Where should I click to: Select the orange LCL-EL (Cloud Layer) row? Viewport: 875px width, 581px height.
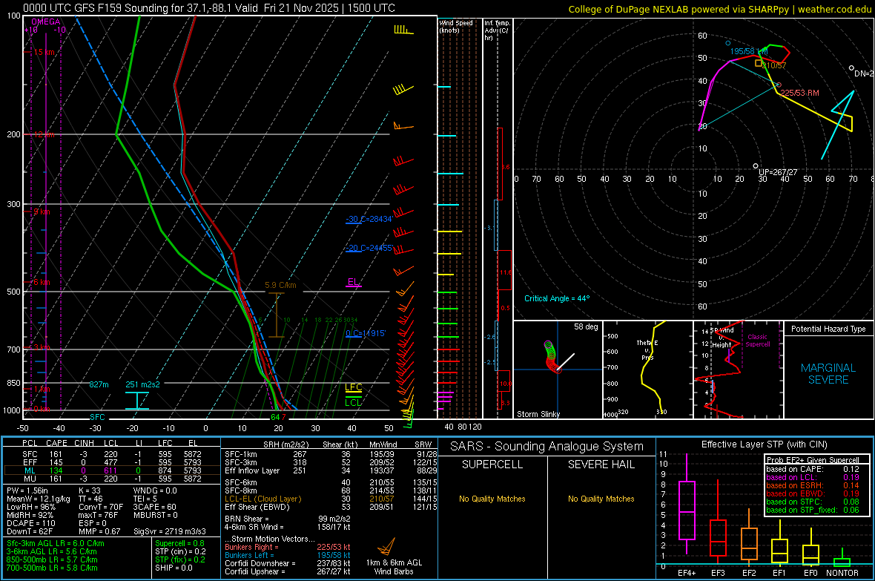[x=331, y=499]
